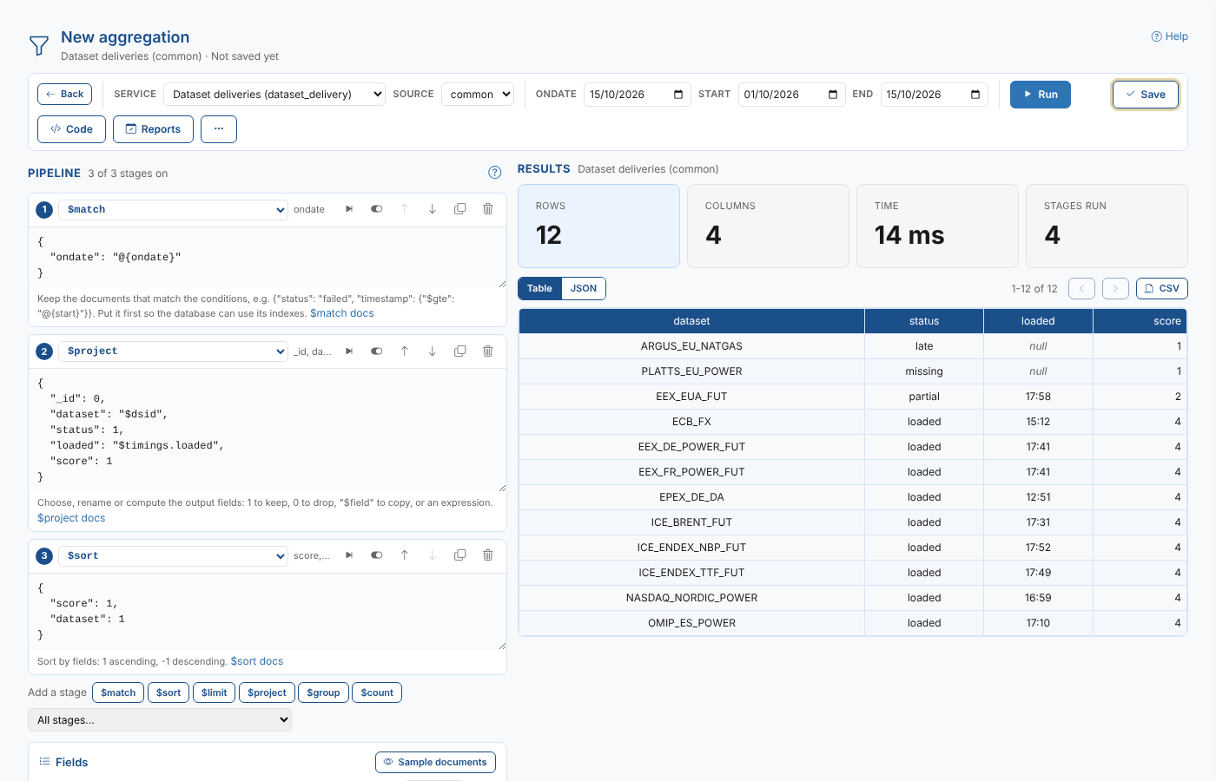This screenshot has height=781, width=1216.
Task: Open the pipeline help question-mark icon
Action: coord(495,173)
